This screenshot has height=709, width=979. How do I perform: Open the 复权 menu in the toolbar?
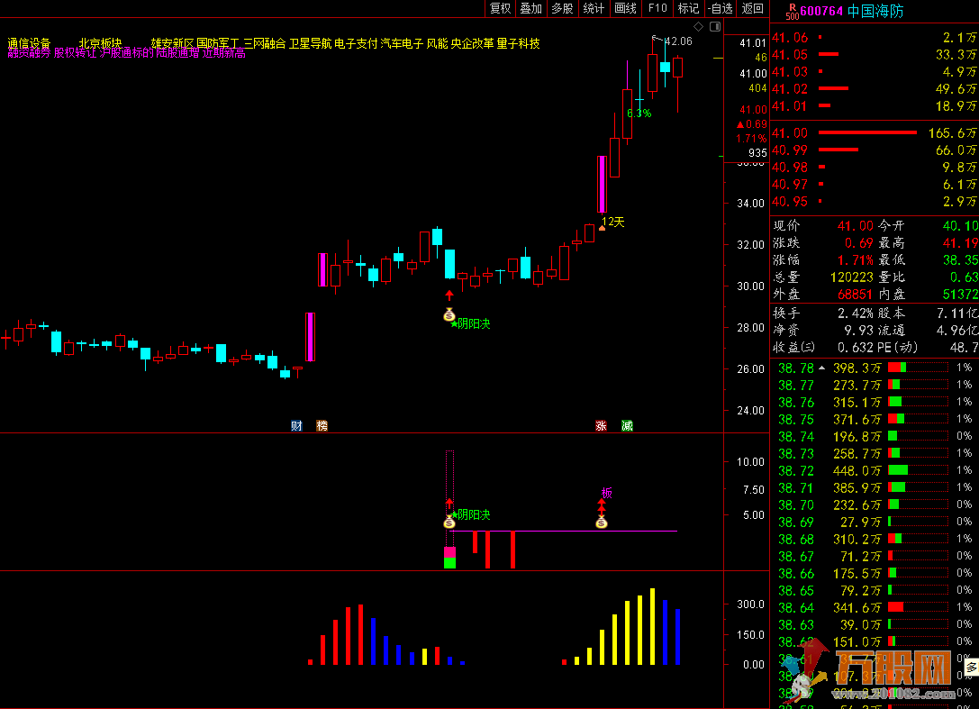point(500,8)
